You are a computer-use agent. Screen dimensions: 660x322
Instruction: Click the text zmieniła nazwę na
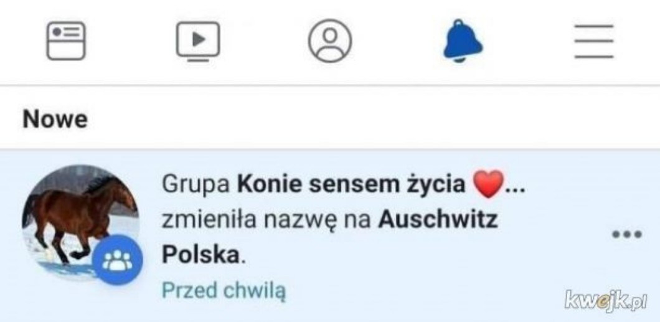click(266, 221)
